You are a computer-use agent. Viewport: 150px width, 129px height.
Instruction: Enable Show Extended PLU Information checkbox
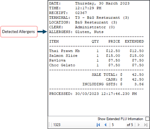click(147, 119)
